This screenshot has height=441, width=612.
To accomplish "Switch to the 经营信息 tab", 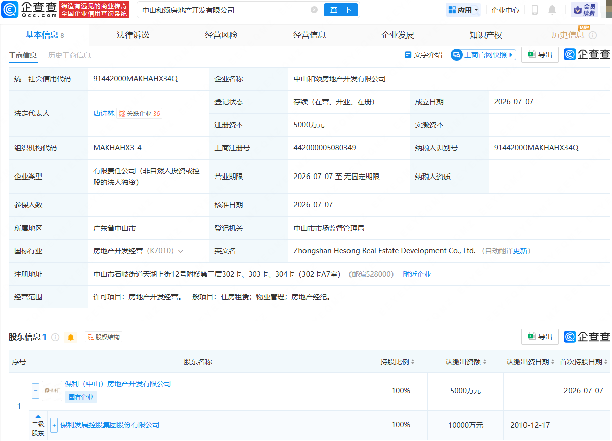I will (310, 35).
